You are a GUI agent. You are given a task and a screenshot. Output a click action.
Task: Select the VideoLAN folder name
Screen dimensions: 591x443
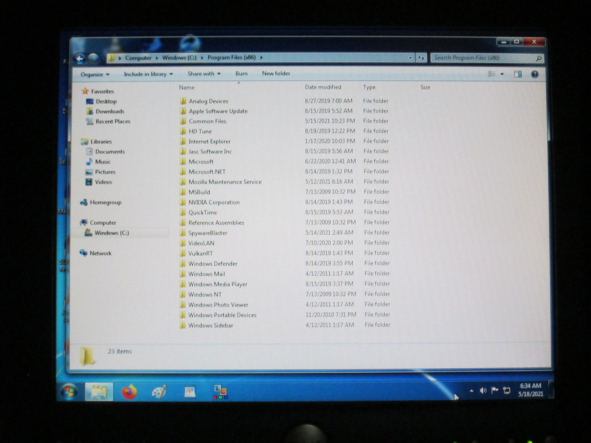point(201,243)
